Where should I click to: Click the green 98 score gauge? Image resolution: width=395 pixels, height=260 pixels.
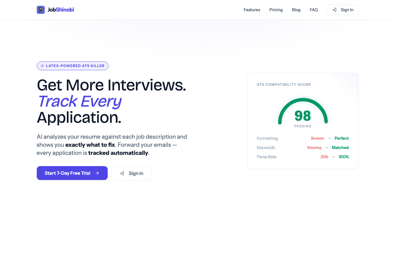(x=303, y=112)
